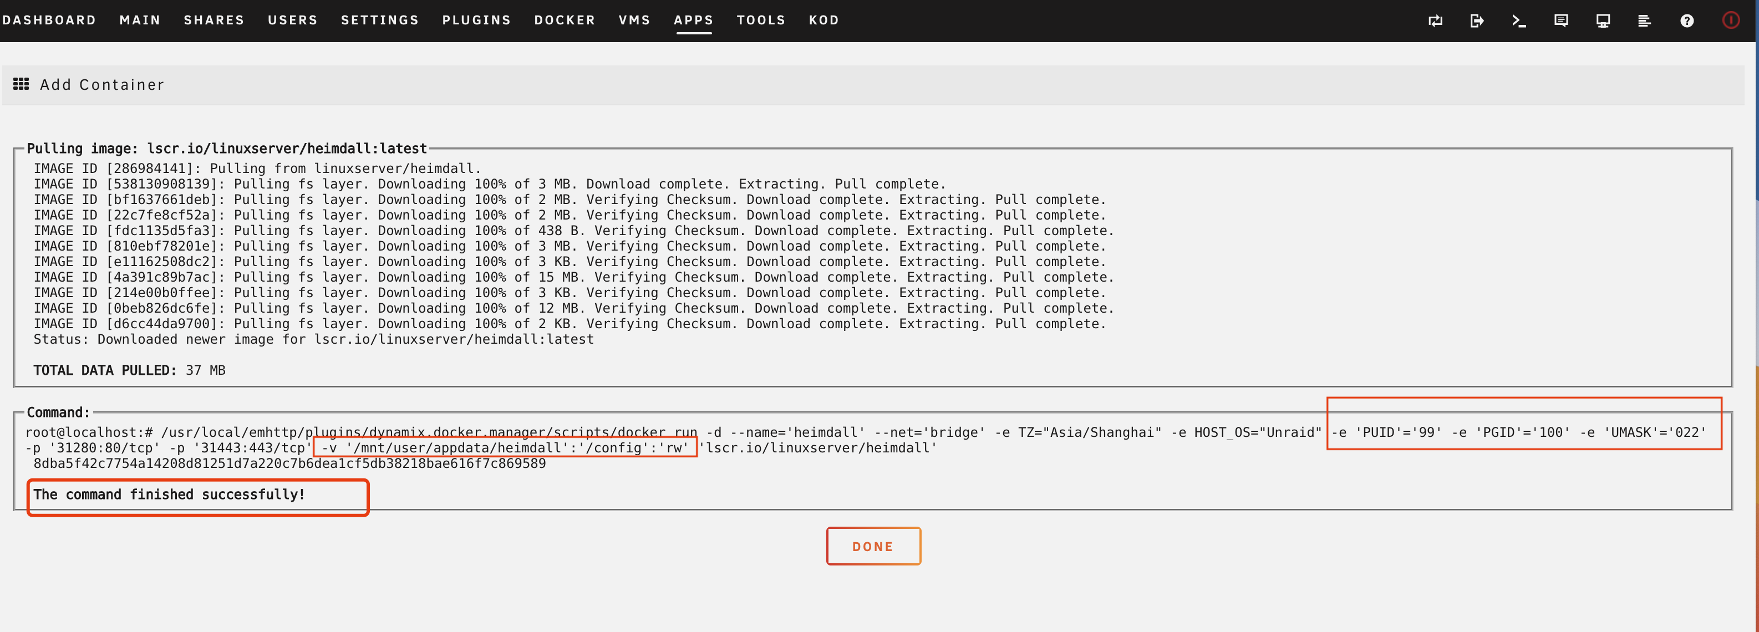Click the red power status icon
The width and height of the screenshot is (1759, 632).
[x=1730, y=21]
